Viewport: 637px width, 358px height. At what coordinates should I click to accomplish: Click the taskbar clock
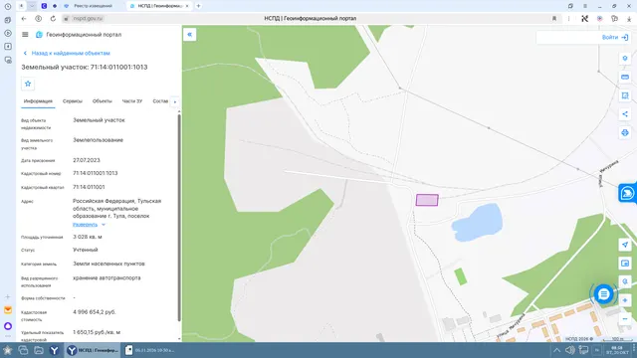[617, 350]
